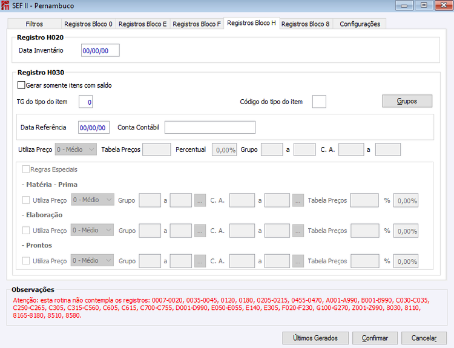This screenshot has height=348, width=454.
Task: Click the TG do tipo do item field
Action: tap(86, 102)
